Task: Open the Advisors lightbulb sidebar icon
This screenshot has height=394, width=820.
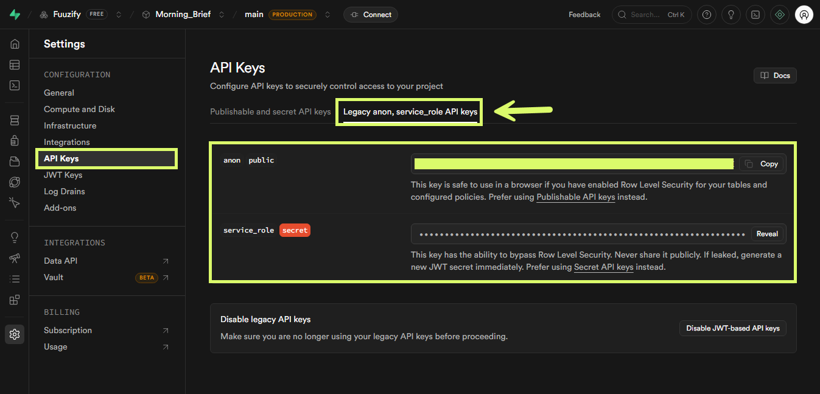Action: tap(15, 237)
